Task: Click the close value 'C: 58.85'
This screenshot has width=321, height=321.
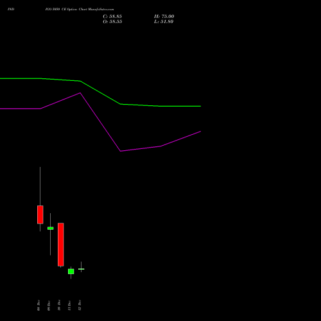Action: 112,17
